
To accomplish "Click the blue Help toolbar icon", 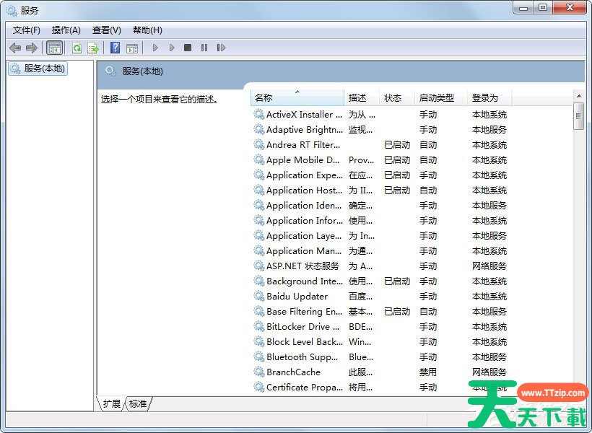I will point(116,48).
